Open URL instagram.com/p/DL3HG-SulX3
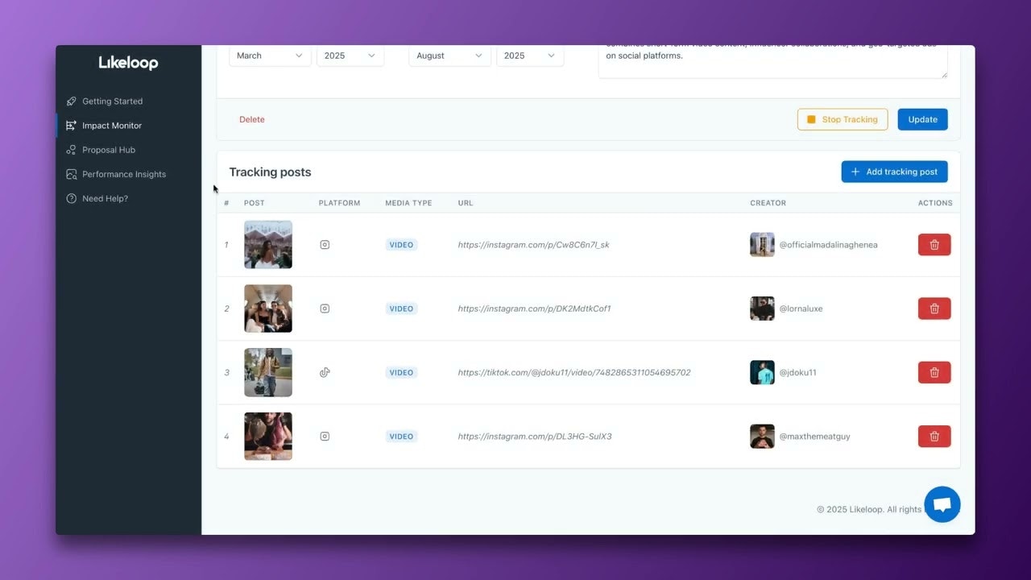1031x580 pixels. 535,436
